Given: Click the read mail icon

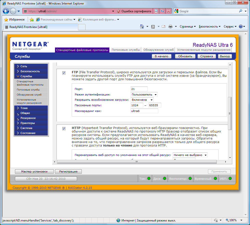Looking at the screenshot, I should pyautogui.click(x=163, y=26).
